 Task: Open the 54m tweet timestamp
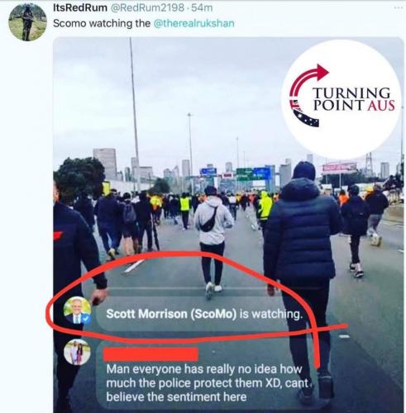(x=202, y=7)
